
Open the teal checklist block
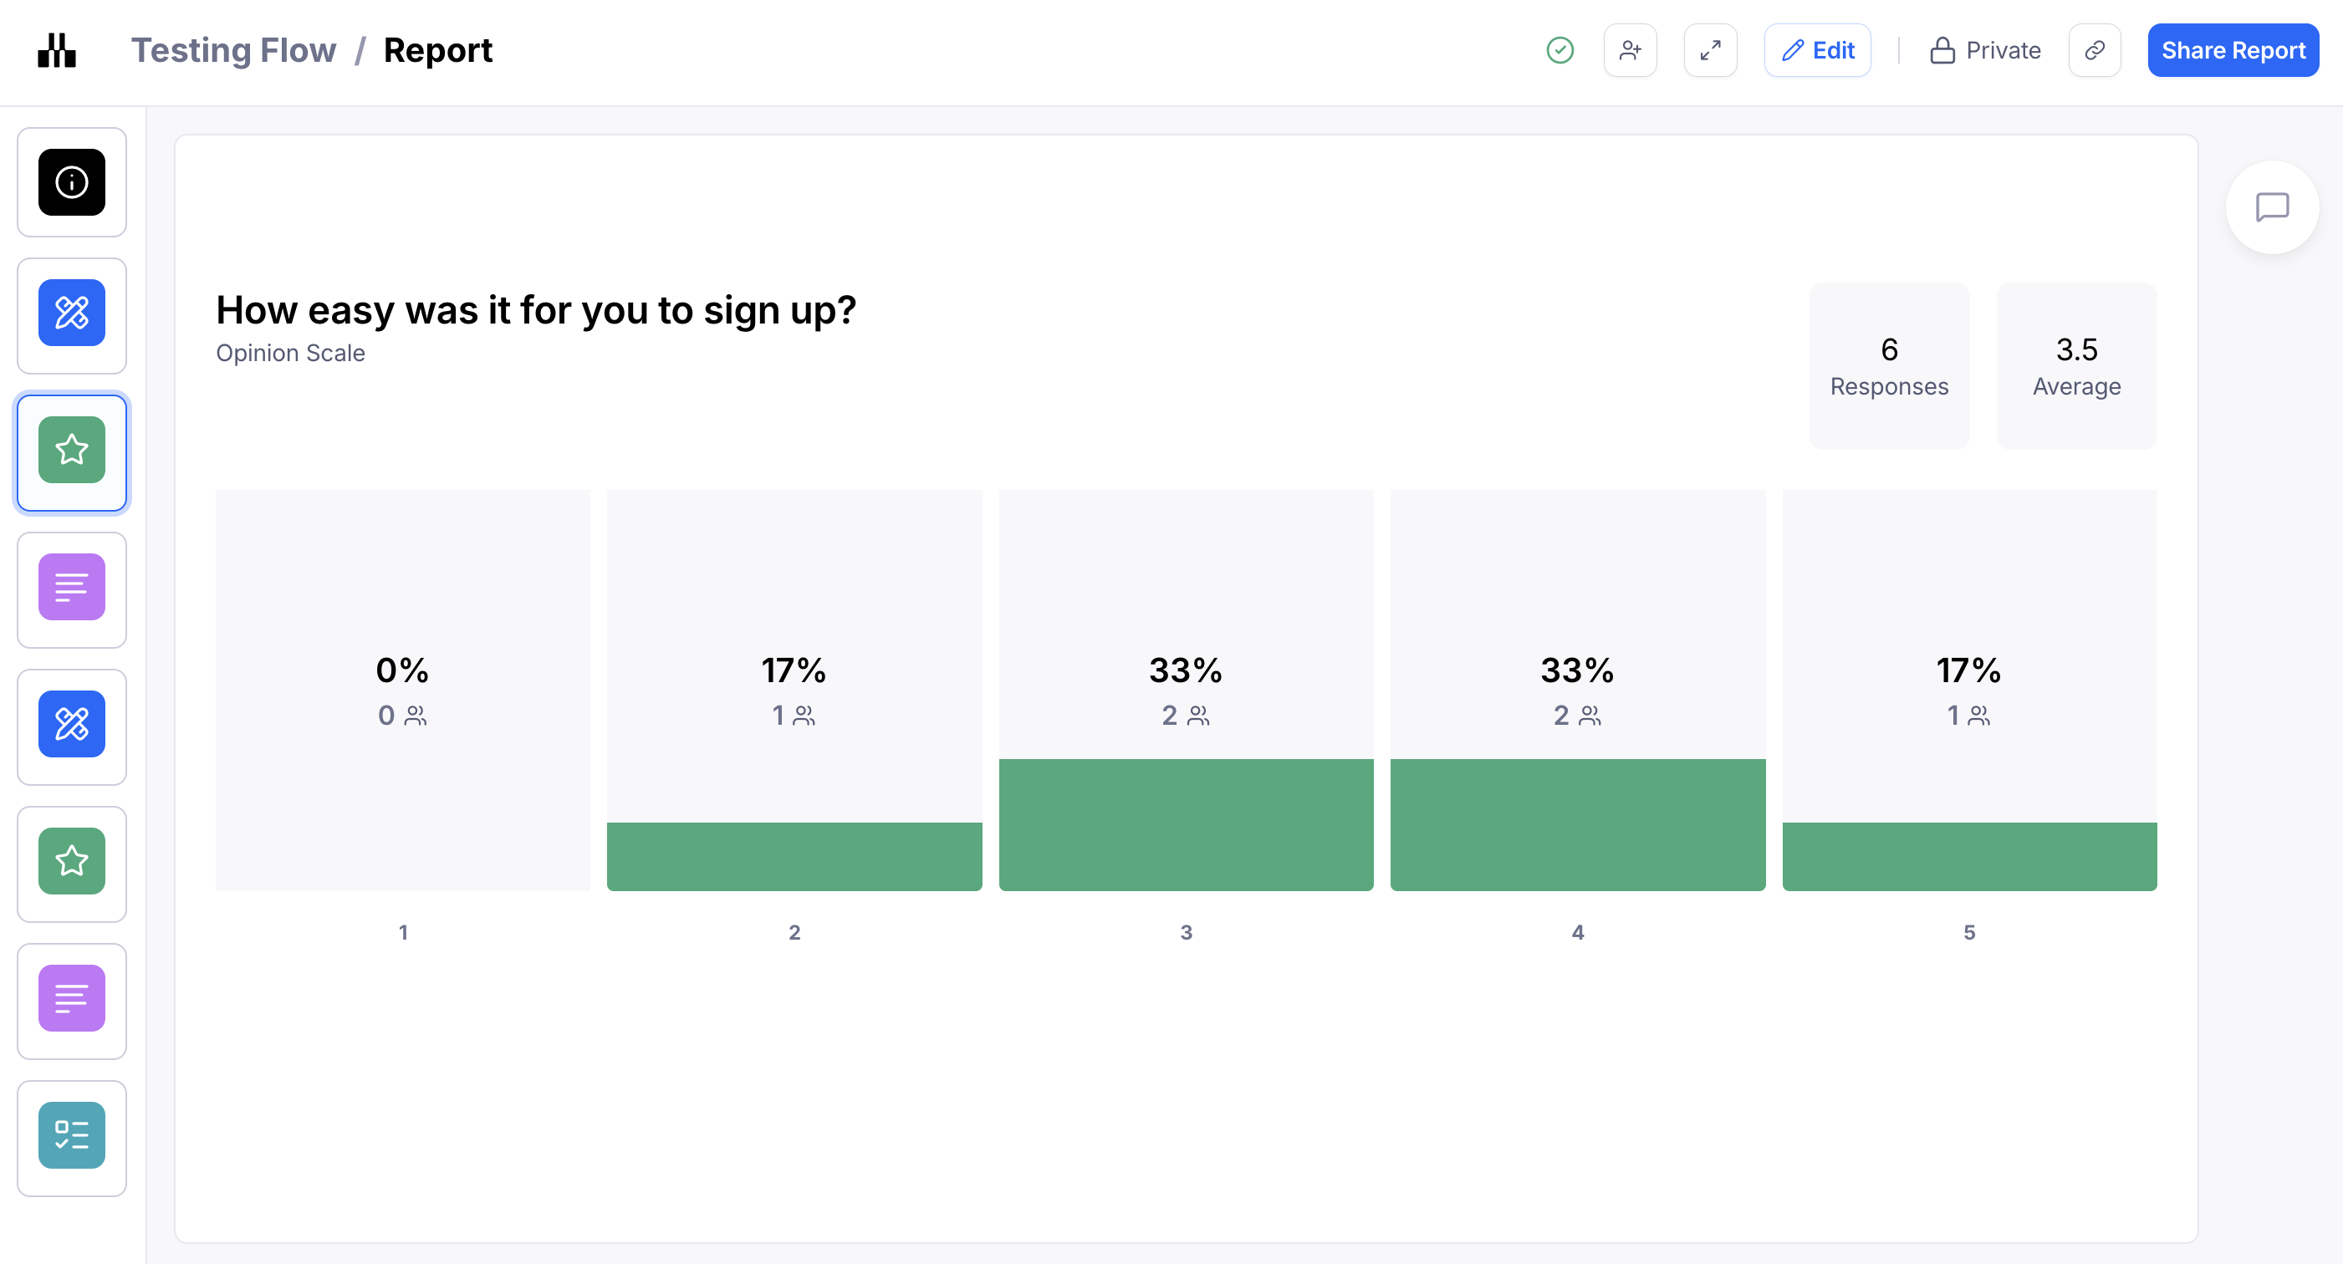point(72,1135)
